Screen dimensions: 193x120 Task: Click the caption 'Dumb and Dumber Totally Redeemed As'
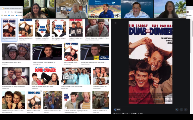coord(44,62)
